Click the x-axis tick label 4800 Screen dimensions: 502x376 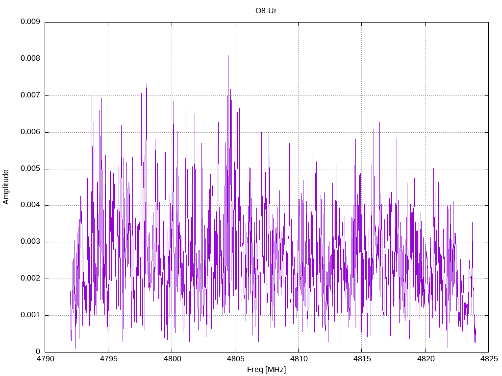(x=172, y=359)
